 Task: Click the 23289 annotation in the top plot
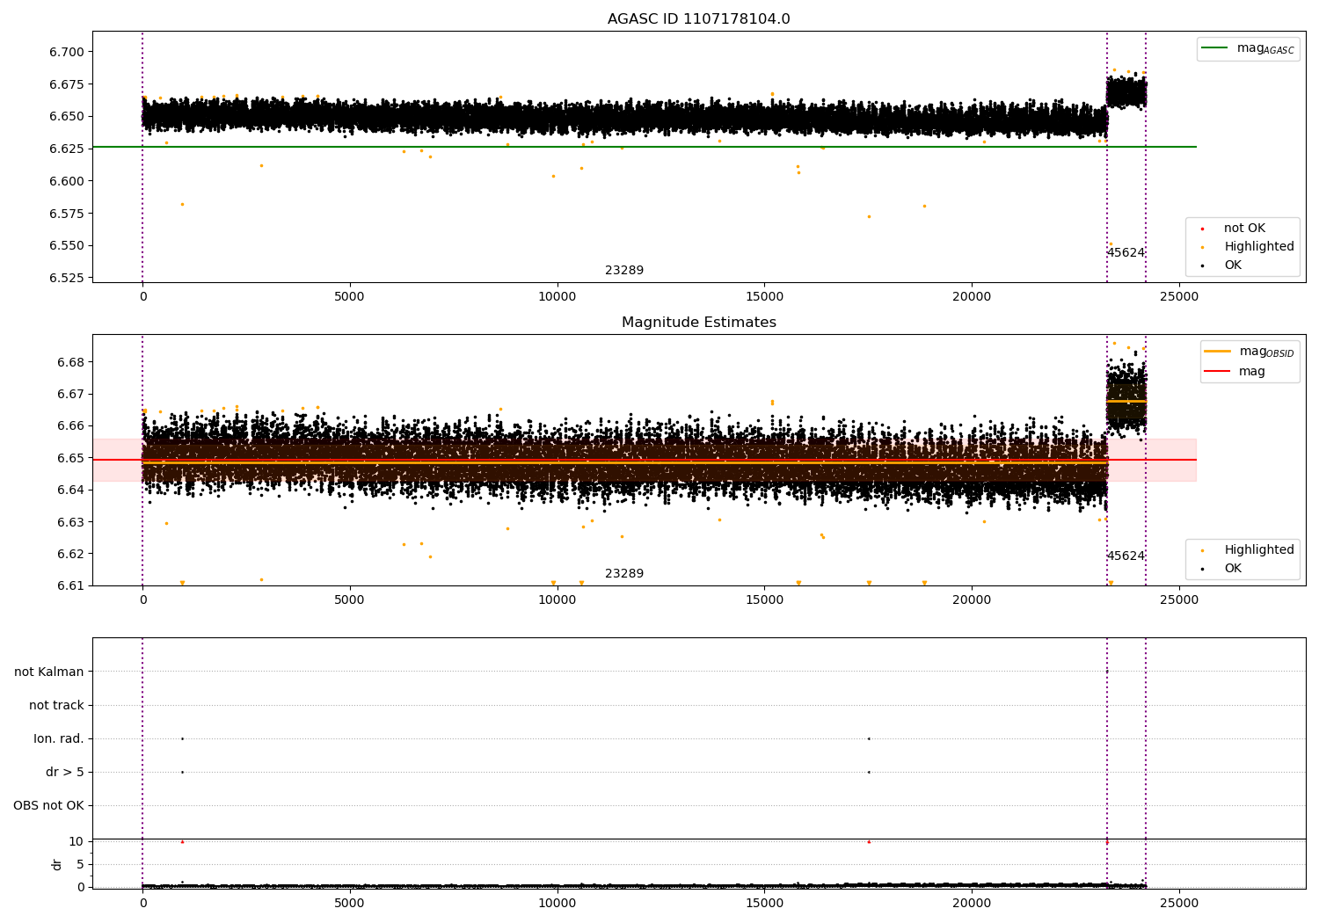[x=624, y=271]
